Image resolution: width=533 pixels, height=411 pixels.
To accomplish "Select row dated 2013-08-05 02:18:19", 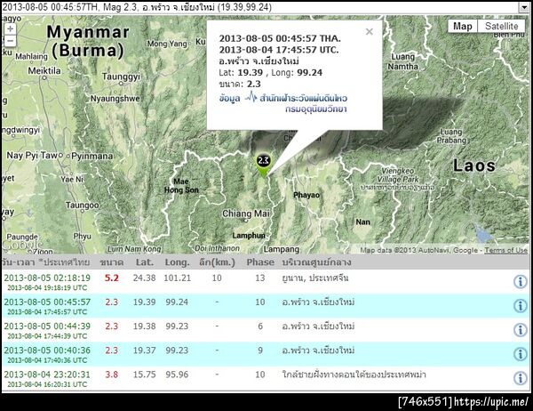I will [266, 282].
